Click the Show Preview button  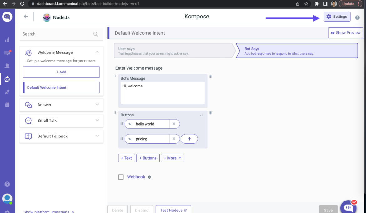pos(345,32)
